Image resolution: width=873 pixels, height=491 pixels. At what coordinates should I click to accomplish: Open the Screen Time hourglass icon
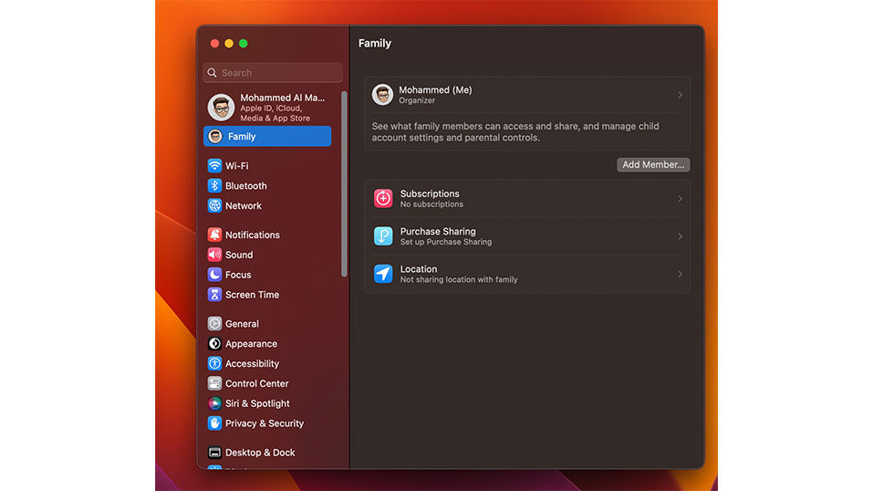click(x=214, y=295)
